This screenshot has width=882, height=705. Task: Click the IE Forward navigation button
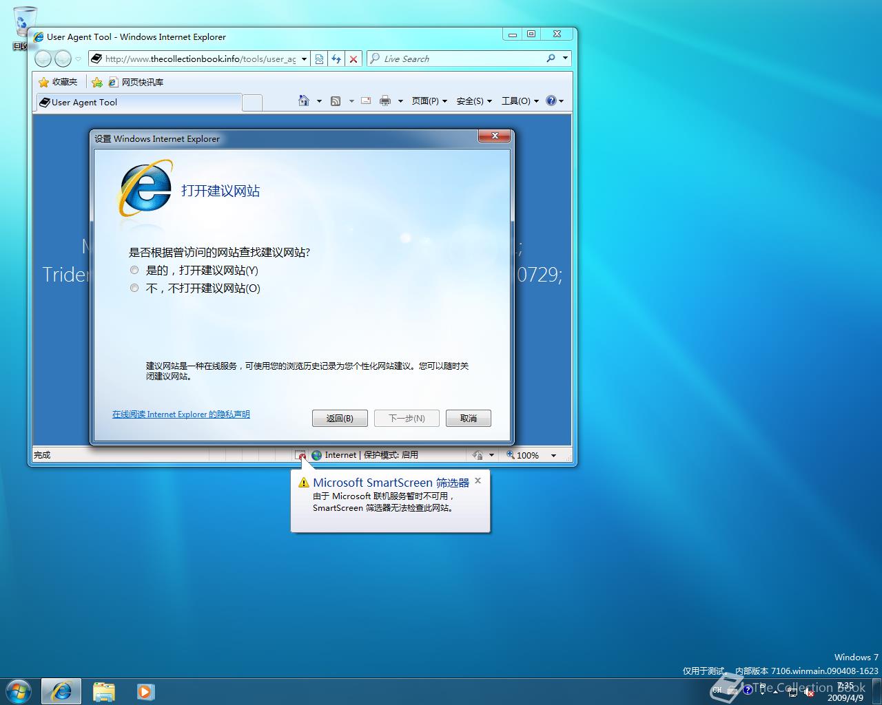click(x=63, y=59)
